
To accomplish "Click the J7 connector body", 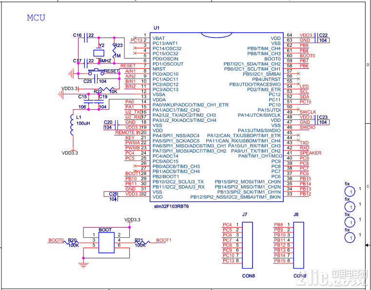I will tap(247, 245).
